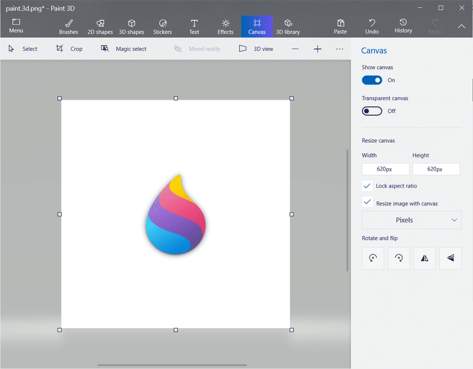
Task: Open the 3D shapes panel
Action: coord(131,27)
